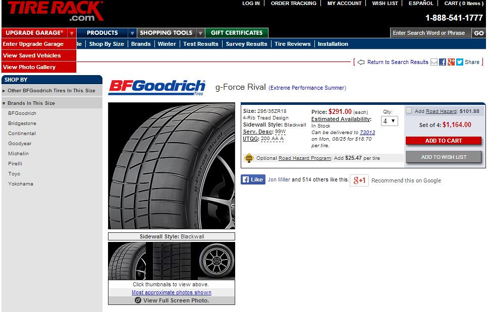Select Pirelli in brands list
The width and height of the screenshot is (489, 312).
(x=15, y=163)
